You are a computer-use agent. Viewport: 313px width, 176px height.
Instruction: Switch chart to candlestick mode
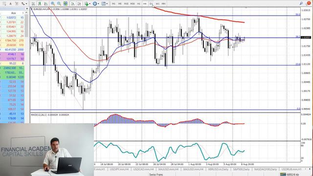(x=40, y=3)
